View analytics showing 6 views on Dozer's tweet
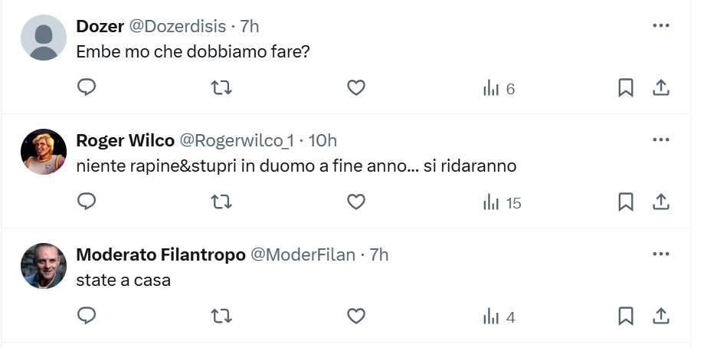This screenshot has height=348, width=717. click(499, 88)
